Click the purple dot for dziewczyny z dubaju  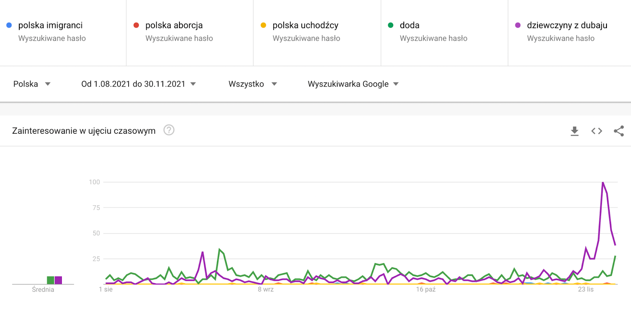pos(518,25)
